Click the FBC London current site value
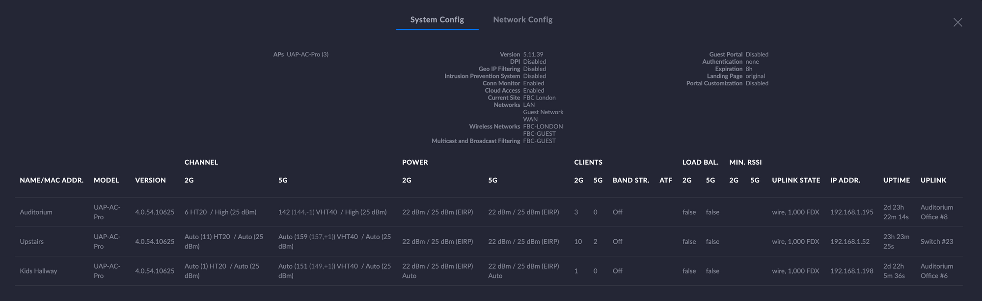Image resolution: width=982 pixels, height=301 pixels. (539, 98)
